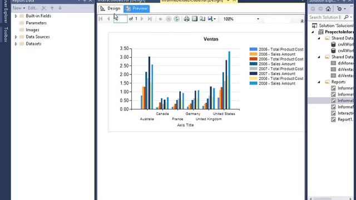356x200 pixels.
Task: Click the Solution Explorer search magnifier icon
Action: pos(347,17)
